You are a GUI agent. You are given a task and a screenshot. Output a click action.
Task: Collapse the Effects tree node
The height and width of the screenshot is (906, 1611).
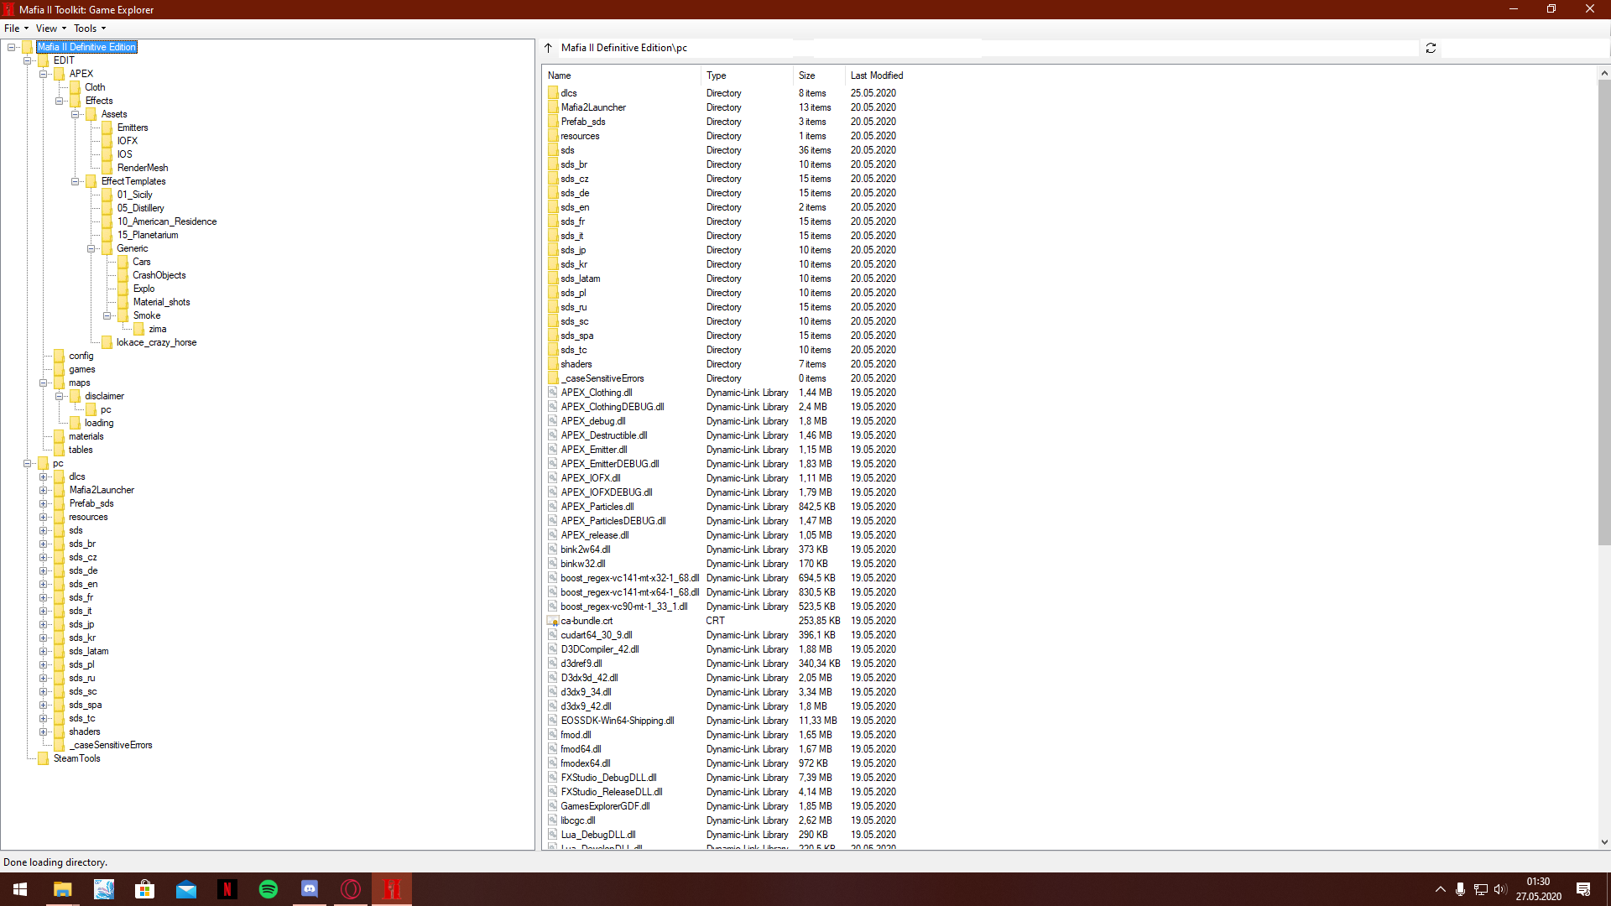(x=60, y=101)
